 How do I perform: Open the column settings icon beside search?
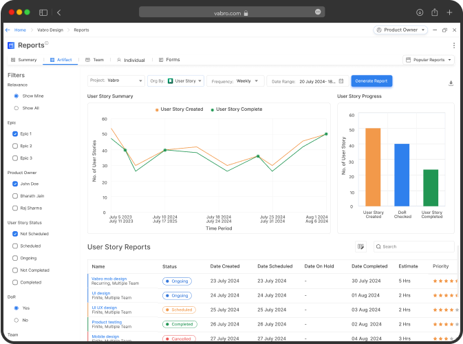[360, 246]
